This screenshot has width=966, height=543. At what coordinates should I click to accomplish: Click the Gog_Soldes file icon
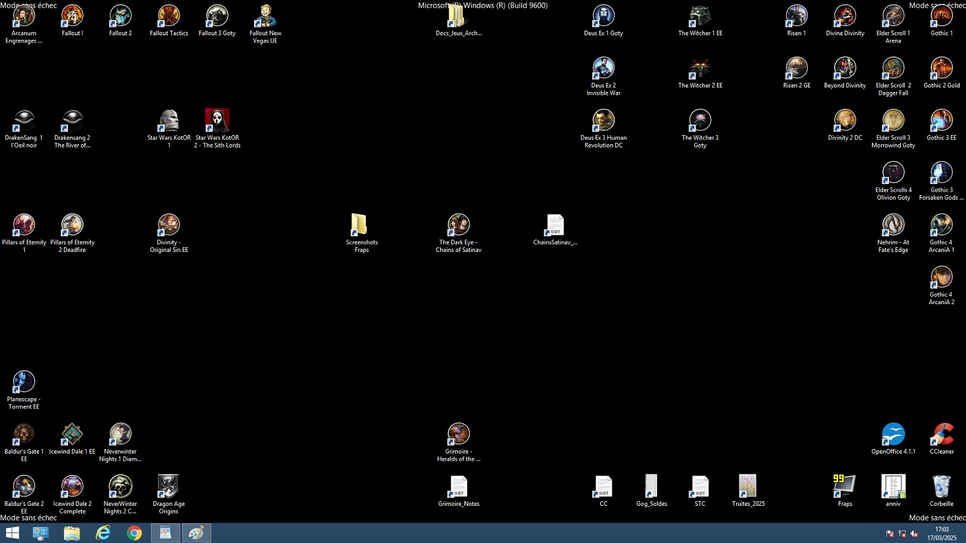coord(652,486)
